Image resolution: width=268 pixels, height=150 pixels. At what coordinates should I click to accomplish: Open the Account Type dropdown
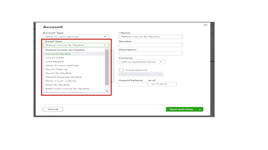[76, 37]
